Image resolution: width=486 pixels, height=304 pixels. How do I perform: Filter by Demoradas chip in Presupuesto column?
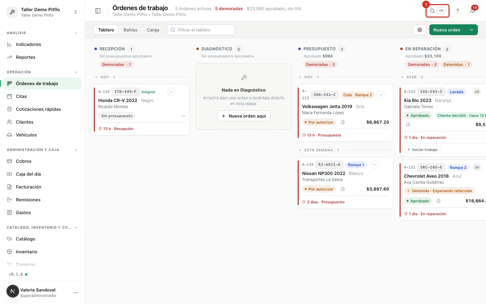320,65
